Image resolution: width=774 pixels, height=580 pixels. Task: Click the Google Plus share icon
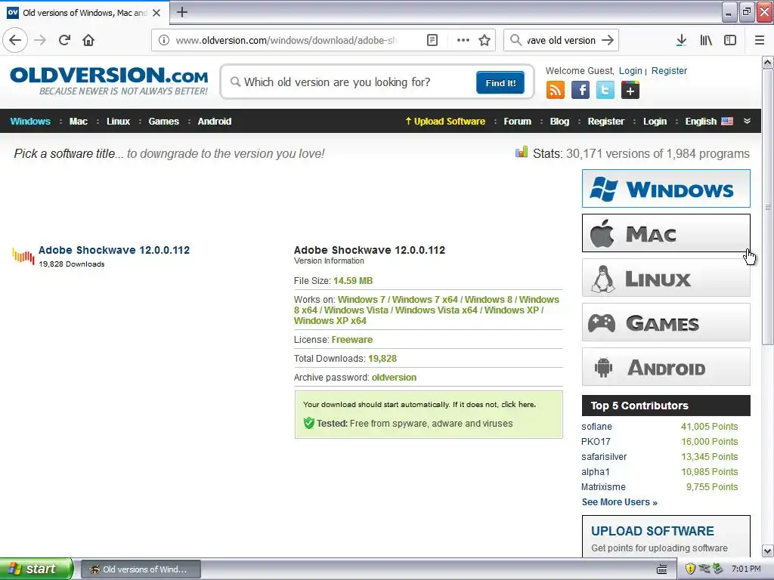click(630, 91)
